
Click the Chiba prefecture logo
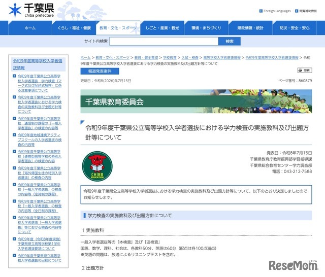click(x=31, y=10)
